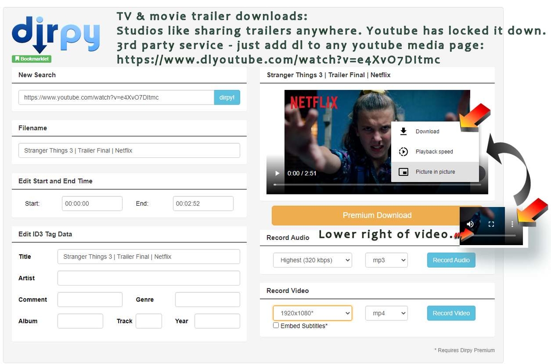The height and width of the screenshot is (364, 551).
Task: Click the Bookmarklet badge under the logo
Action: pos(31,58)
